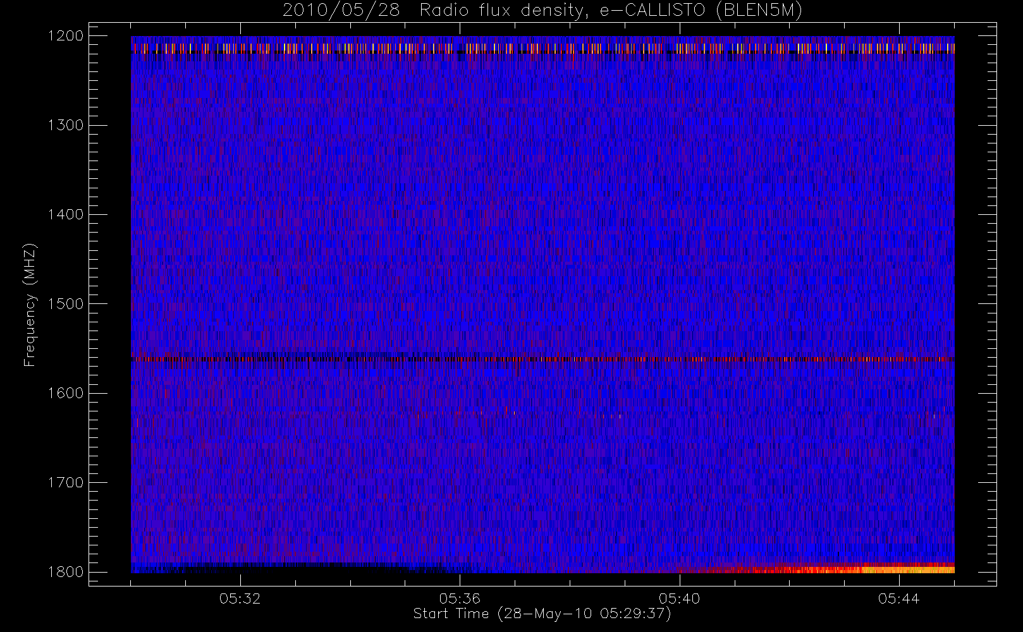The height and width of the screenshot is (632, 1023).
Task: Click the 'Frequency (MHZ)' axis label
Action: (30, 305)
